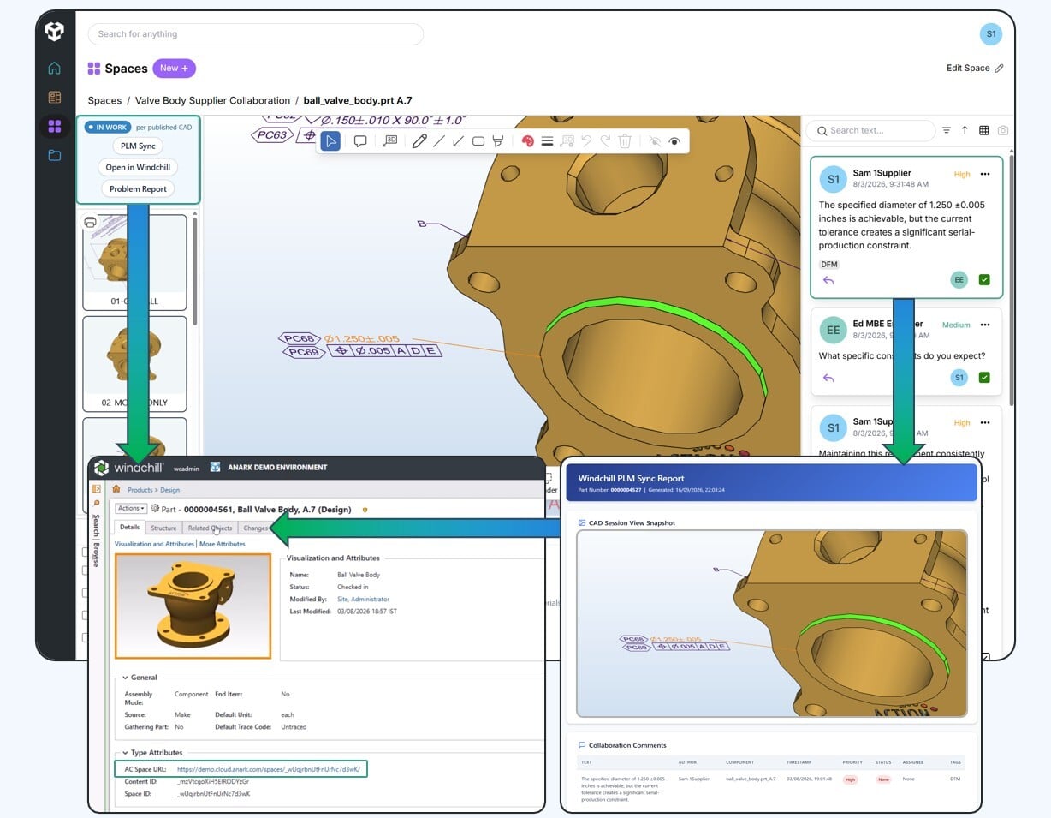Click the Open in Windchill button
Image resolution: width=1051 pixels, height=818 pixels.
pyautogui.click(x=138, y=167)
